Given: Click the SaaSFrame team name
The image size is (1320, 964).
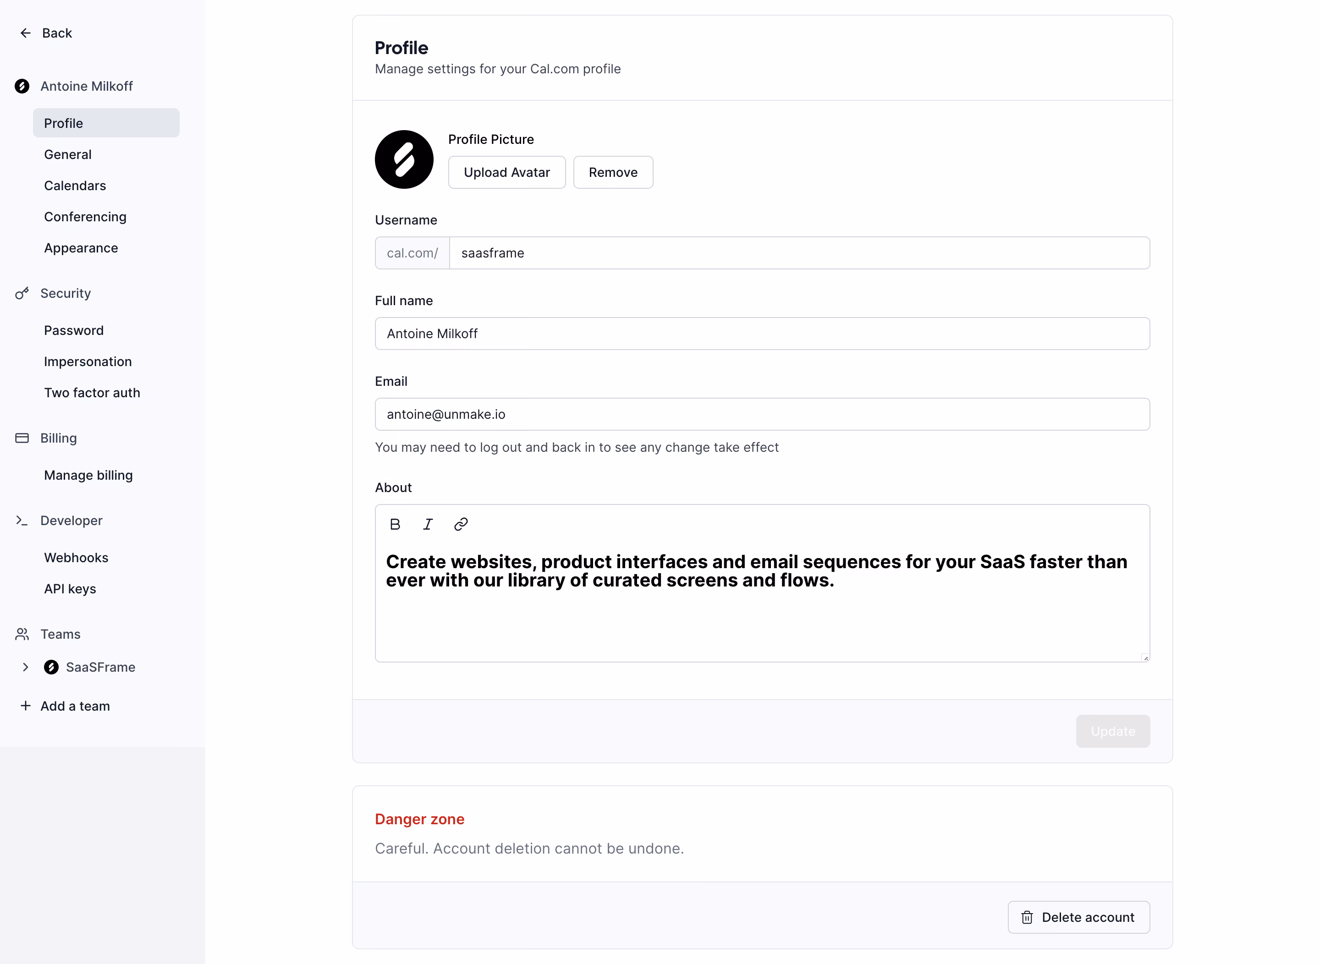Looking at the screenshot, I should coord(100,668).
